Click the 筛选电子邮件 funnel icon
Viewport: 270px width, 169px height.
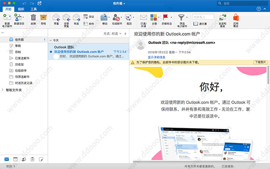tap(181, 17)
